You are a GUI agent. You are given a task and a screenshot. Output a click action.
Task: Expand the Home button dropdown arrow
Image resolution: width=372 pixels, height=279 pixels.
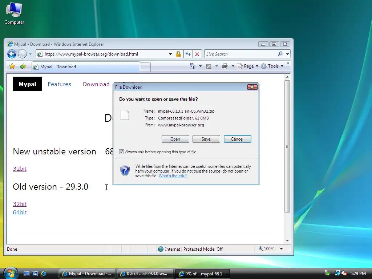pos(200,66)
